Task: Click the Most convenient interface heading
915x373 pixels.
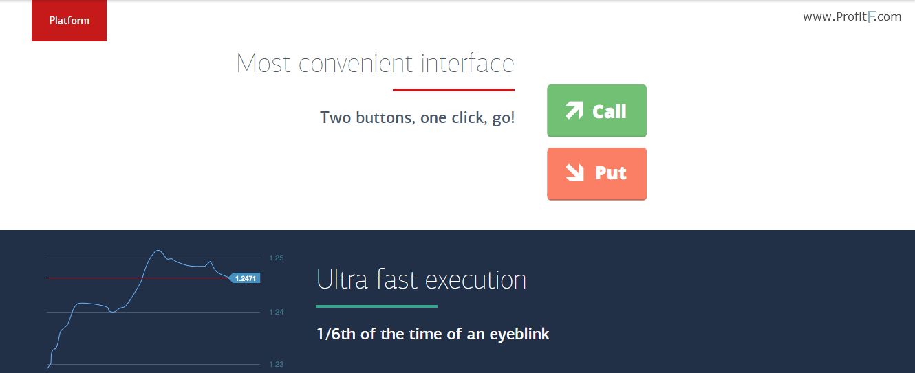Action: (x=375, y=63)
